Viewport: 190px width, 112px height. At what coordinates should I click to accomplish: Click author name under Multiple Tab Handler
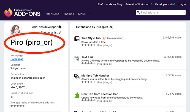tap(105, 82)
